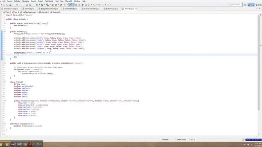The width and height of the screenshot is (262, 147).
Task: Toggle Block Selection Mode in the toolbar
Action: coord(76,5)
